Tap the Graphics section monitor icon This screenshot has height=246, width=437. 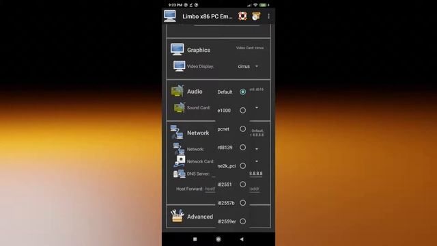point(177,49)
